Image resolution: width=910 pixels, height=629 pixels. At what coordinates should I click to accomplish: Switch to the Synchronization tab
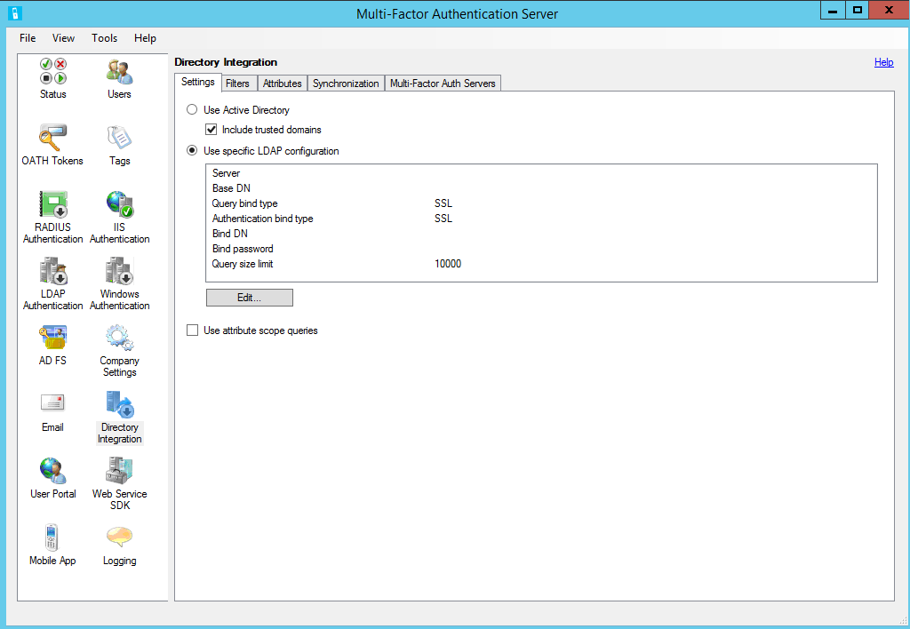pos(346,84)
